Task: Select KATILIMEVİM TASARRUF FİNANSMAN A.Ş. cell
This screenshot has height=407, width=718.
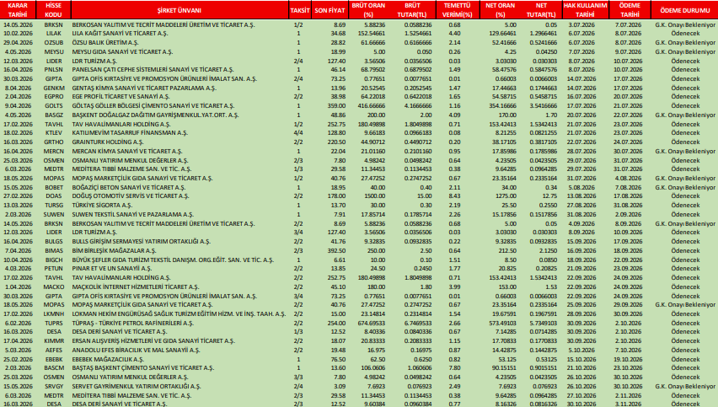Action: (x=130, y=133)
